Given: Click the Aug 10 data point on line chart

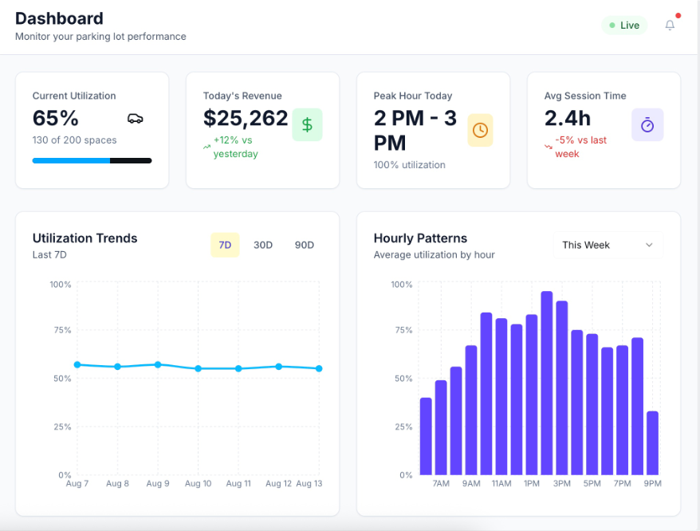Looking at the screenshot, I should pyautogui.click(x=199, y=368).
